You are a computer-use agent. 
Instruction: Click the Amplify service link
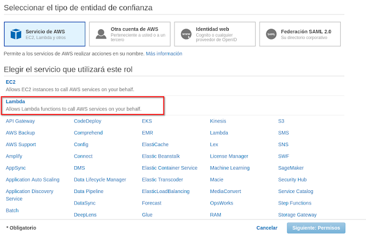[14, 156]
